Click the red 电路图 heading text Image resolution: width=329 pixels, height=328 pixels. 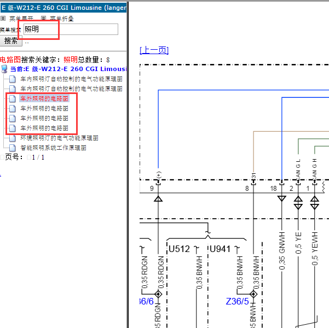10,60
